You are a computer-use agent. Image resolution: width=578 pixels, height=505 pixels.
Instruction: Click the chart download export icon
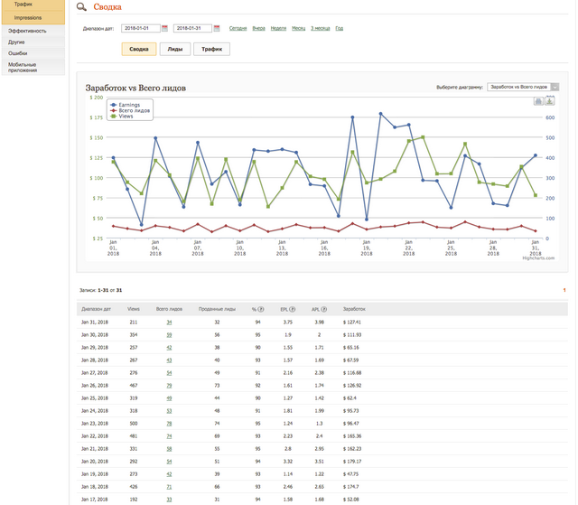pos(549,101)
